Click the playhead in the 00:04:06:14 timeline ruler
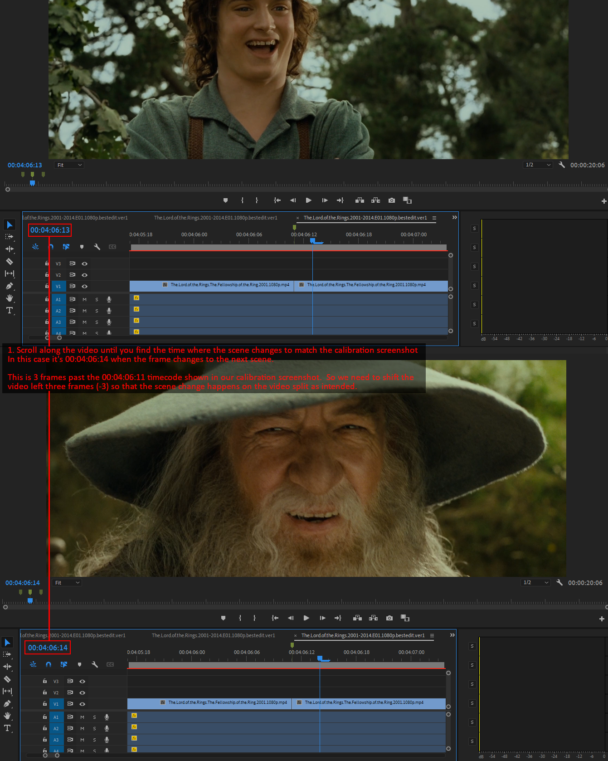The height and width of the screenshot is (761, 608). [320, 658]
